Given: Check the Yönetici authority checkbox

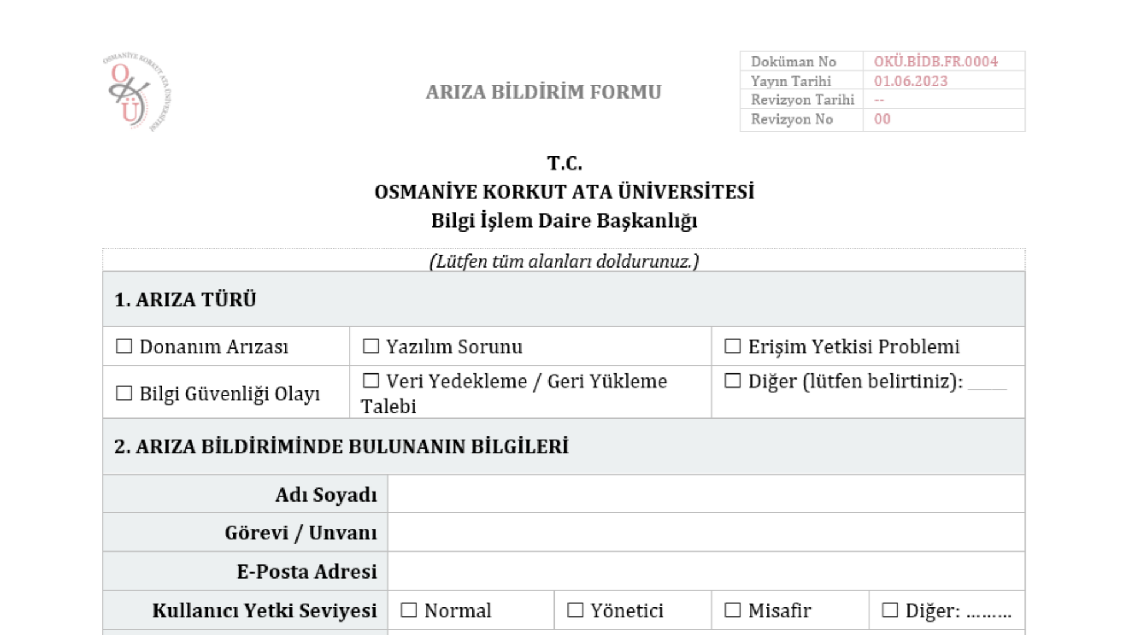Looking at the screenshot, I should point(575,610).
